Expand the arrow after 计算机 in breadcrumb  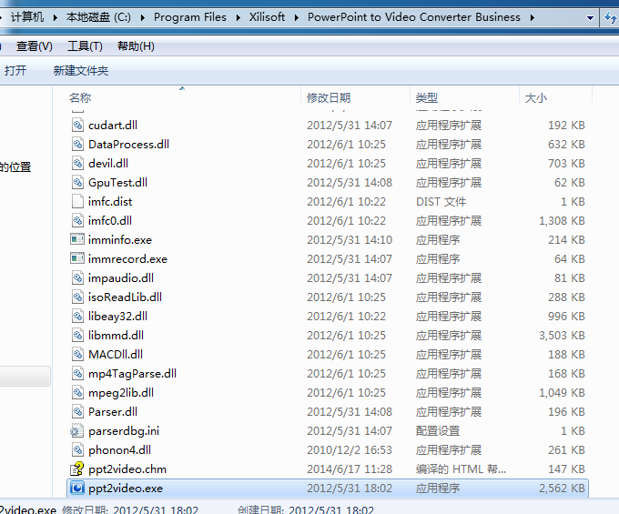click(x=55, y=17)
